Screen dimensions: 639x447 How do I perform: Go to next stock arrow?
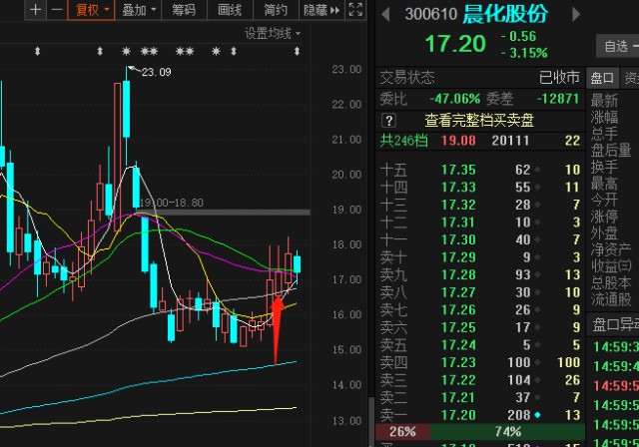point(576,14)
